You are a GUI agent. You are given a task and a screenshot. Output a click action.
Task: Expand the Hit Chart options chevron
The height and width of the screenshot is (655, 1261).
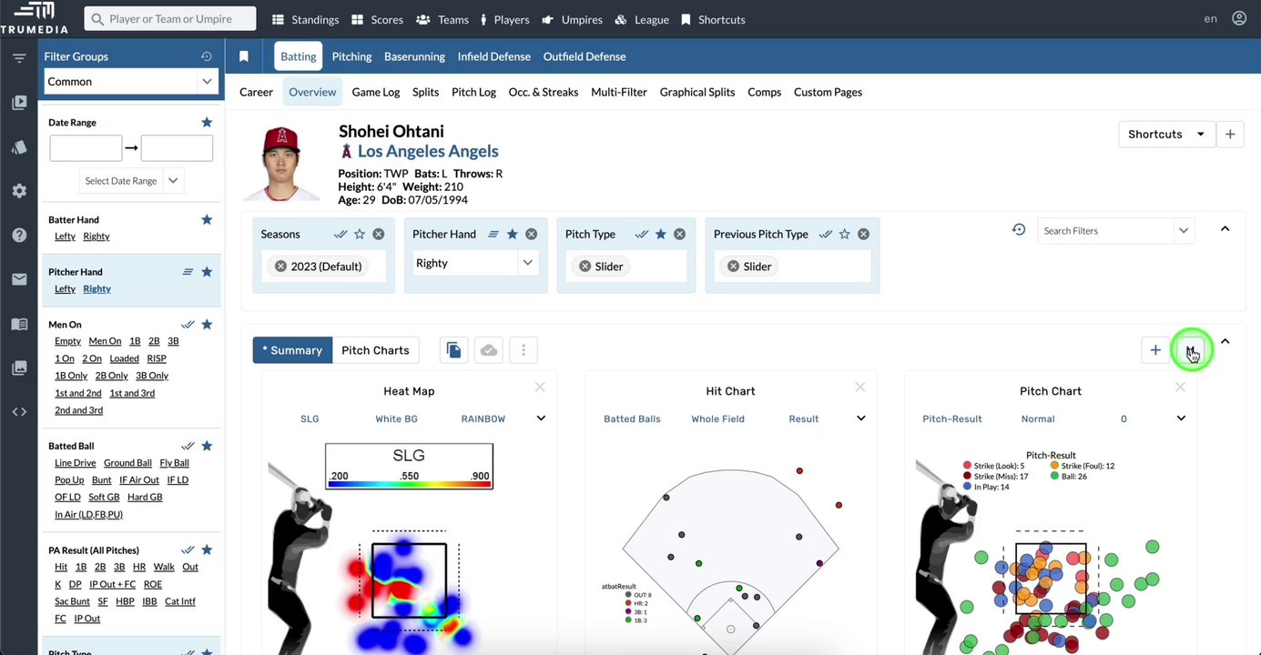tap(861, 418)
